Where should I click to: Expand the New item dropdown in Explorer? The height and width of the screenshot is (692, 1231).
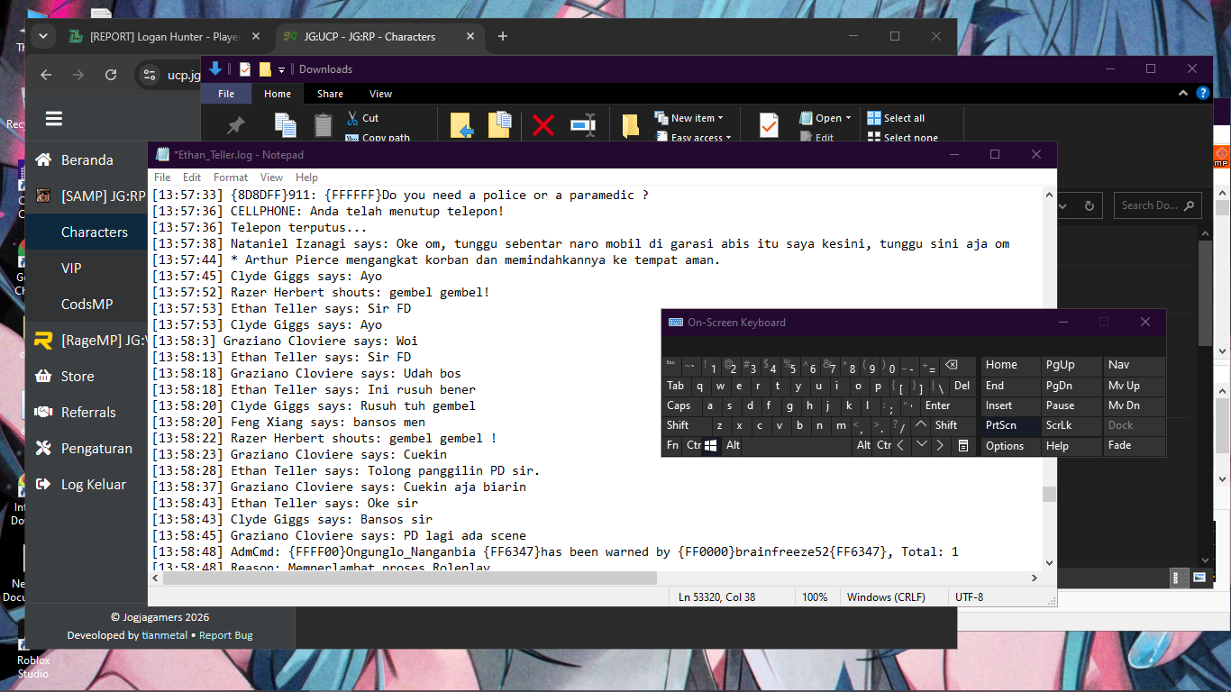point(721,118)
